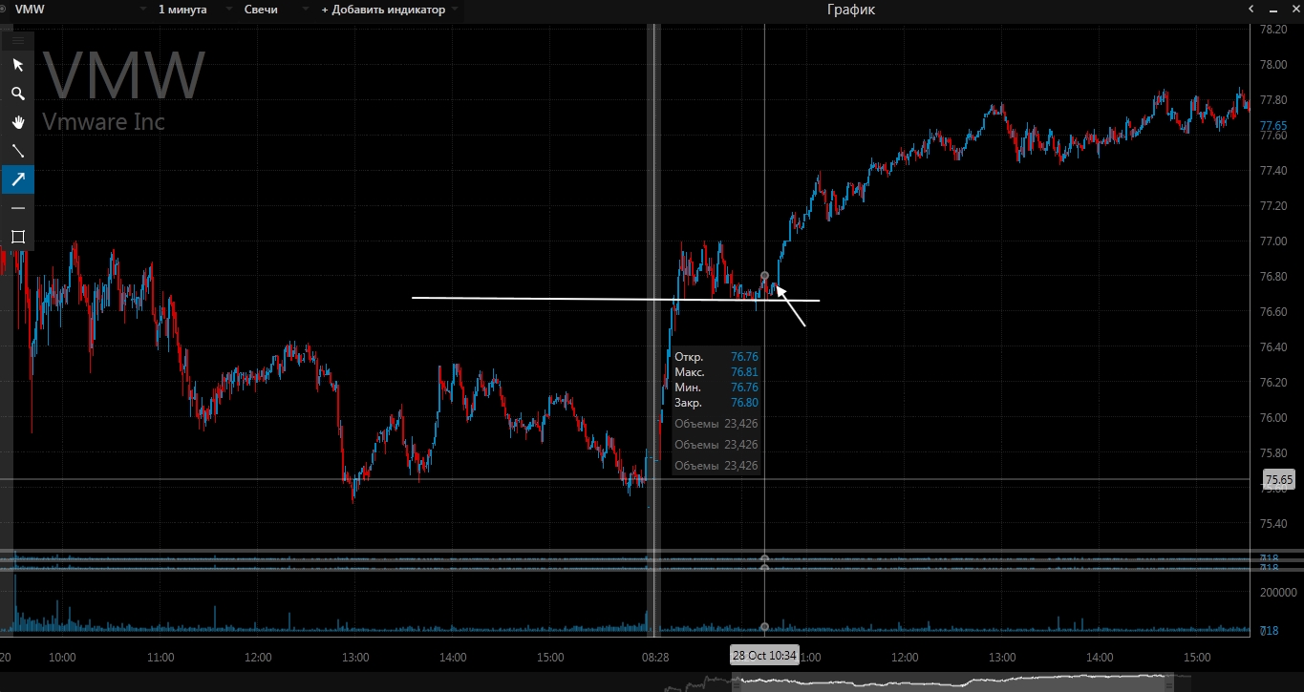Select the rectangle drawing tool
Screen dimensions: 1304x692
tap(17, 237)
